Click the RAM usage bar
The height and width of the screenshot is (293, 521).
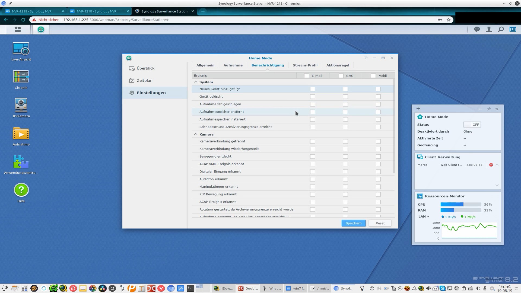click(x=461, y=210)
